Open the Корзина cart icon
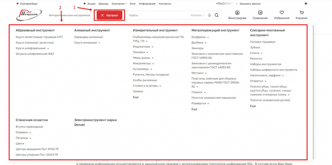The image size is (332, 165). pos(302,13)
